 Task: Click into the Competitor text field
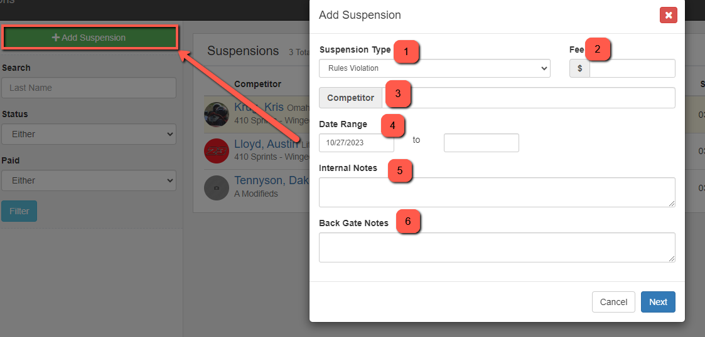point(529,98)
